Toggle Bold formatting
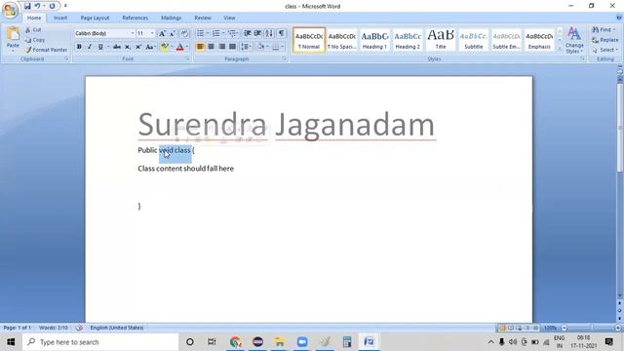 pyautogui.click(x=79, y=47)
